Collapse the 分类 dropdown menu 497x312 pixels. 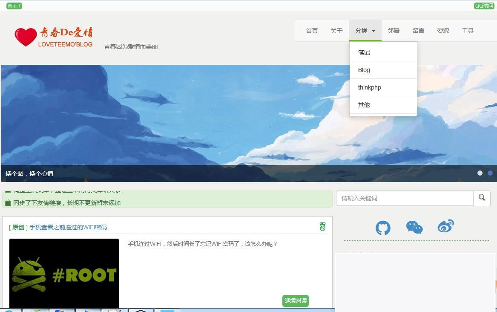tap(365, 30)
